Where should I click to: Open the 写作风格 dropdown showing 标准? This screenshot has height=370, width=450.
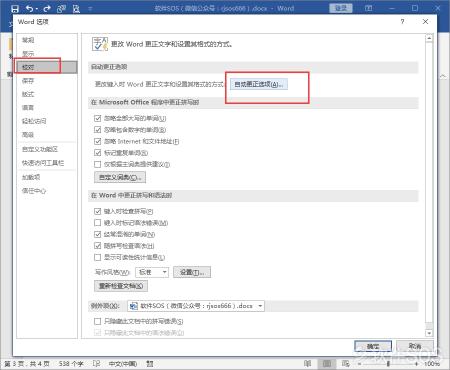[152, 272]
